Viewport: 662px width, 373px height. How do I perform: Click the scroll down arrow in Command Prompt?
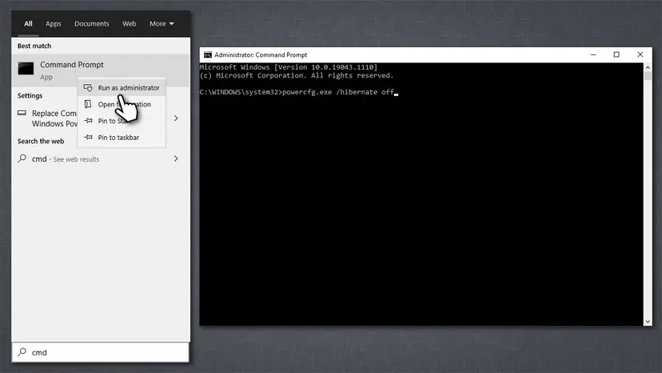[648, 322]
